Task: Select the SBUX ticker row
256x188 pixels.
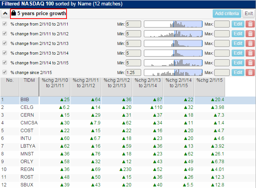Action: tap(128, 185)
